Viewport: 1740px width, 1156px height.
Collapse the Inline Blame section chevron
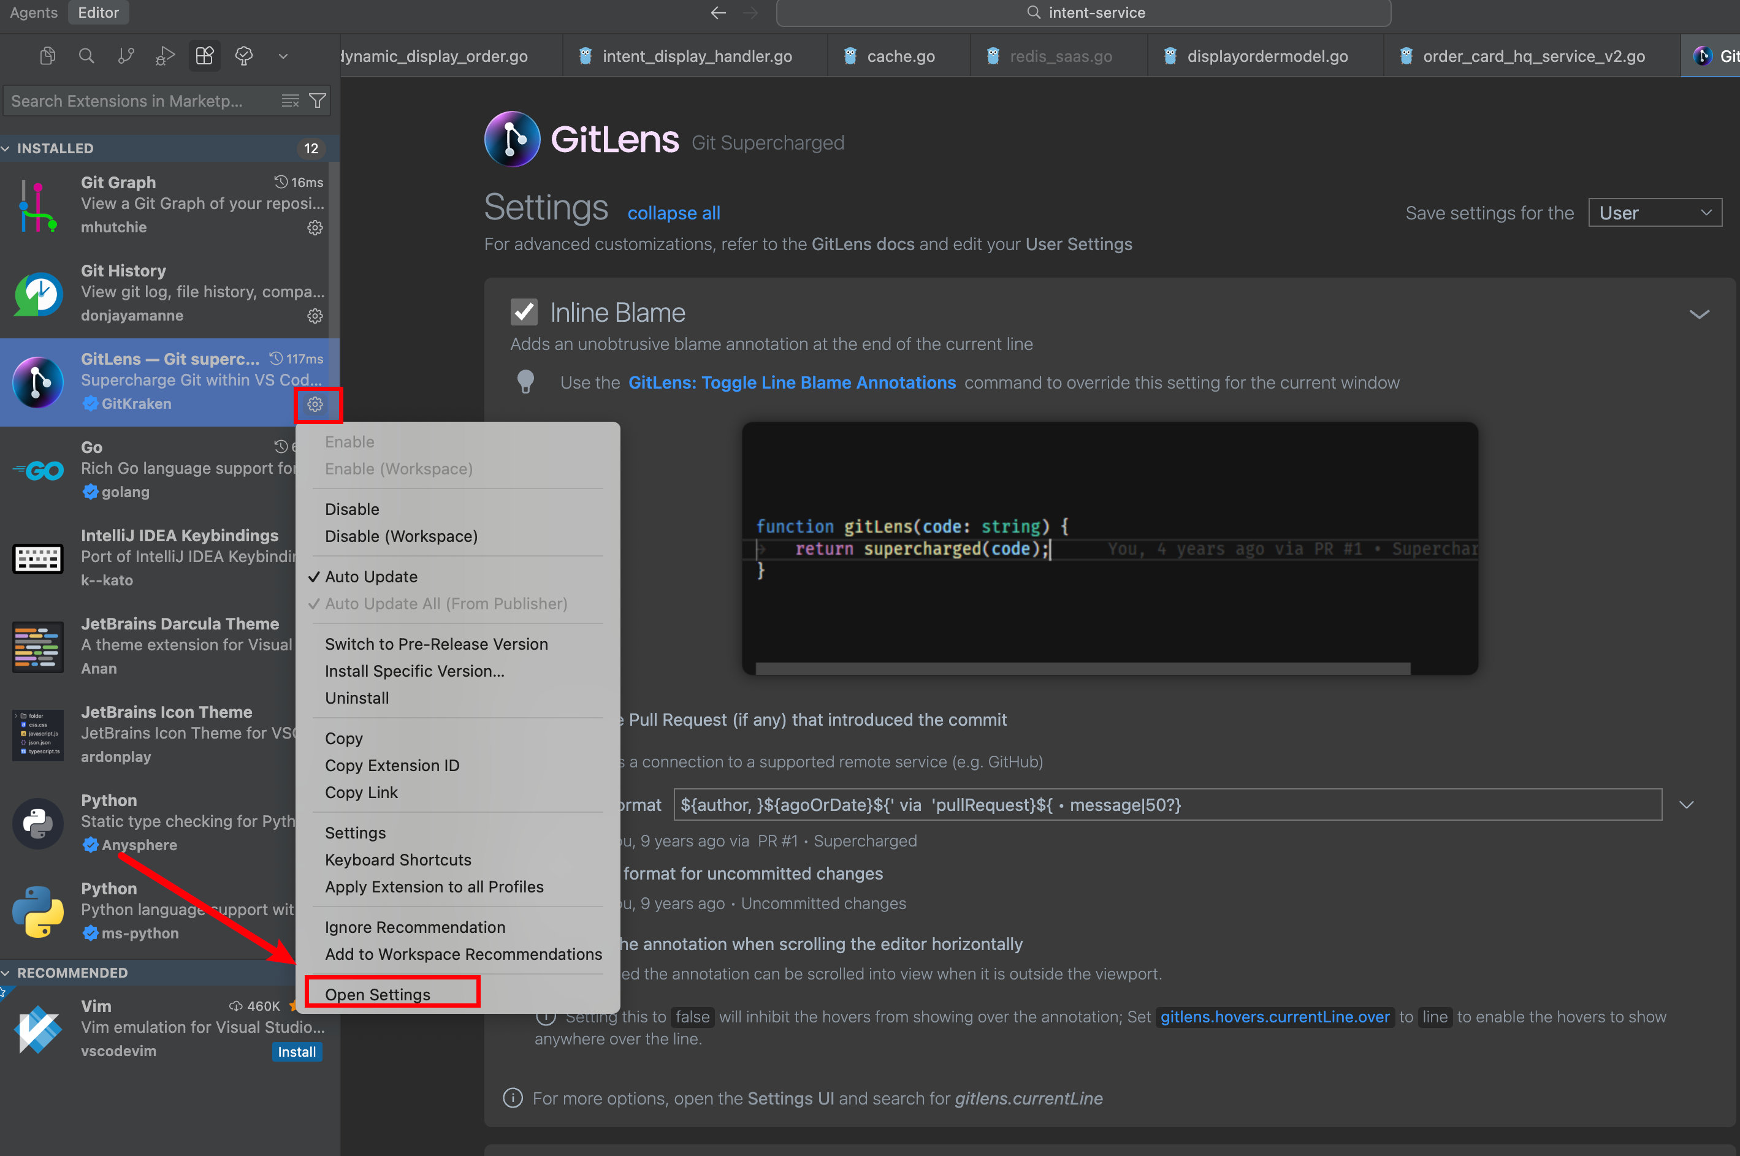click(x=1699, y=314)
